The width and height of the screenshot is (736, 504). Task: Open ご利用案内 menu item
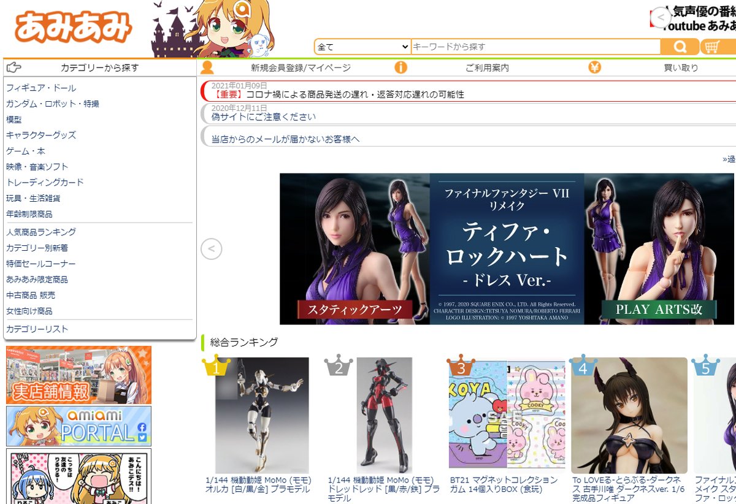487,68
